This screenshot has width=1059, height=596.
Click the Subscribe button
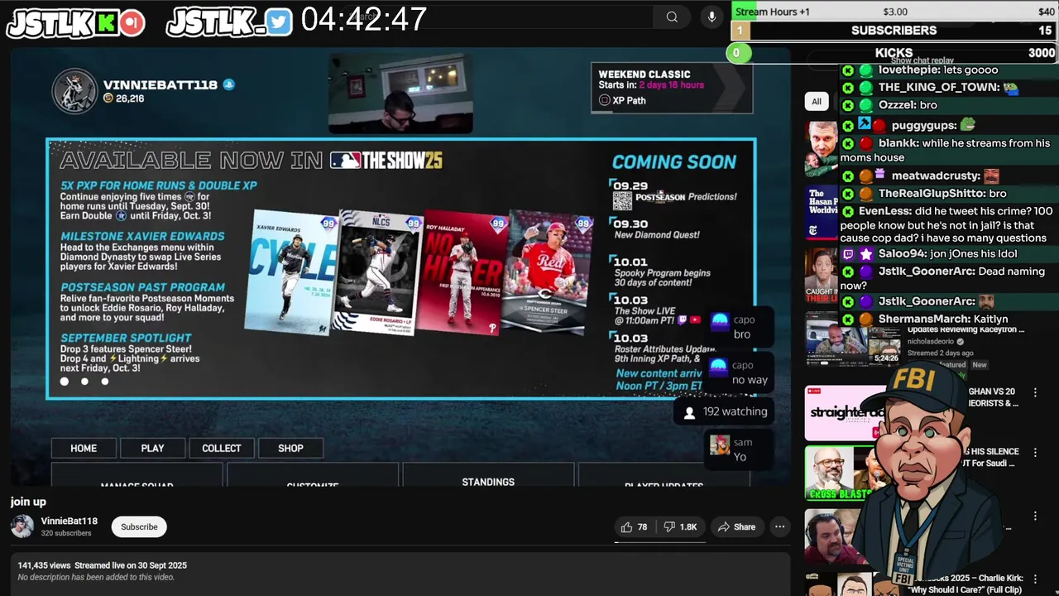click(139, 526)
